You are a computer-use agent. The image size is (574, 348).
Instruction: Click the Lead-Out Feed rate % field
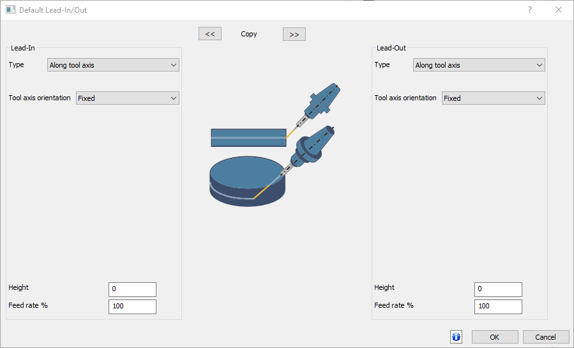pyautogui.click(x=498, y=306)
